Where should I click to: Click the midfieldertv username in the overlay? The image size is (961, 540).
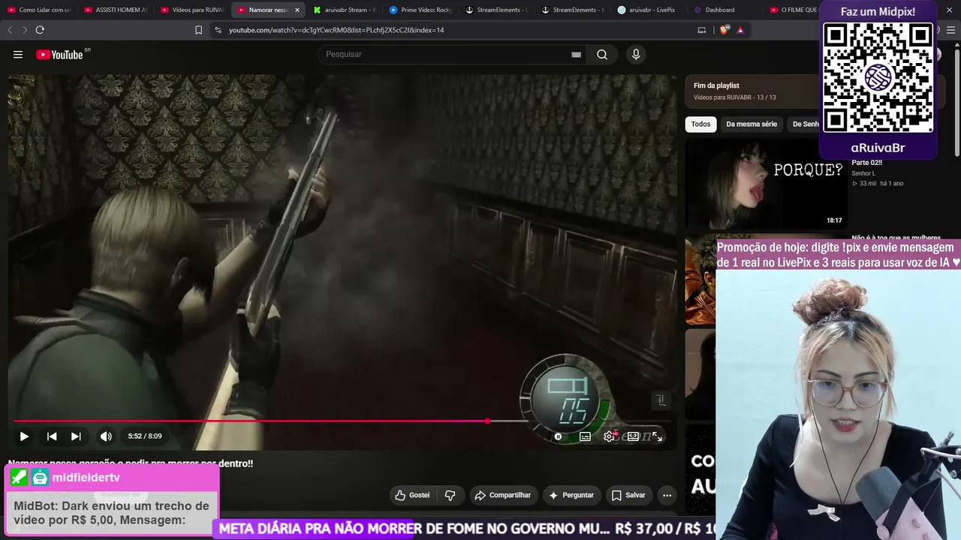point(86,478)
